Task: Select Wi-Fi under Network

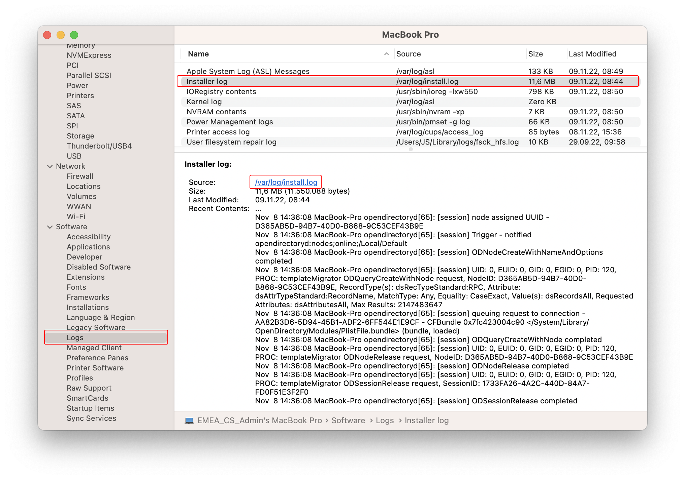Action: 75,216
